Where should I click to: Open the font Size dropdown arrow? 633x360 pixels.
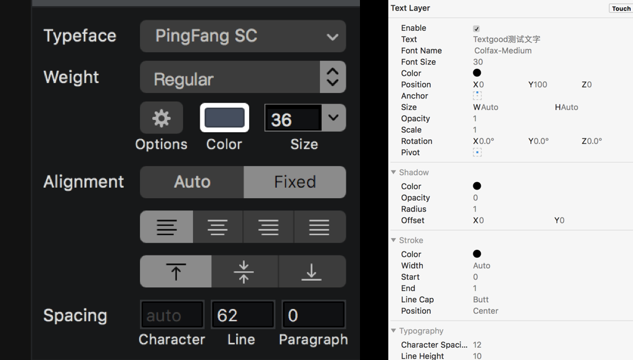point(333,118)
